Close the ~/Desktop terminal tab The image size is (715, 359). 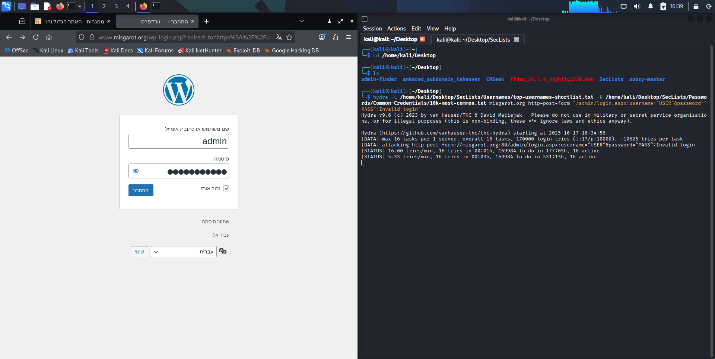tap(422, 39)
